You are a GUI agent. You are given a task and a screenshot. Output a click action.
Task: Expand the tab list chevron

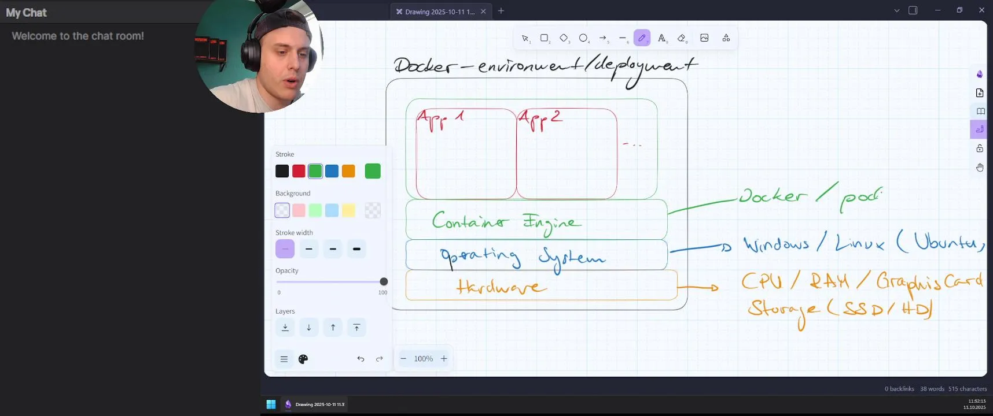pyautogui.click(x=897, y=10)
